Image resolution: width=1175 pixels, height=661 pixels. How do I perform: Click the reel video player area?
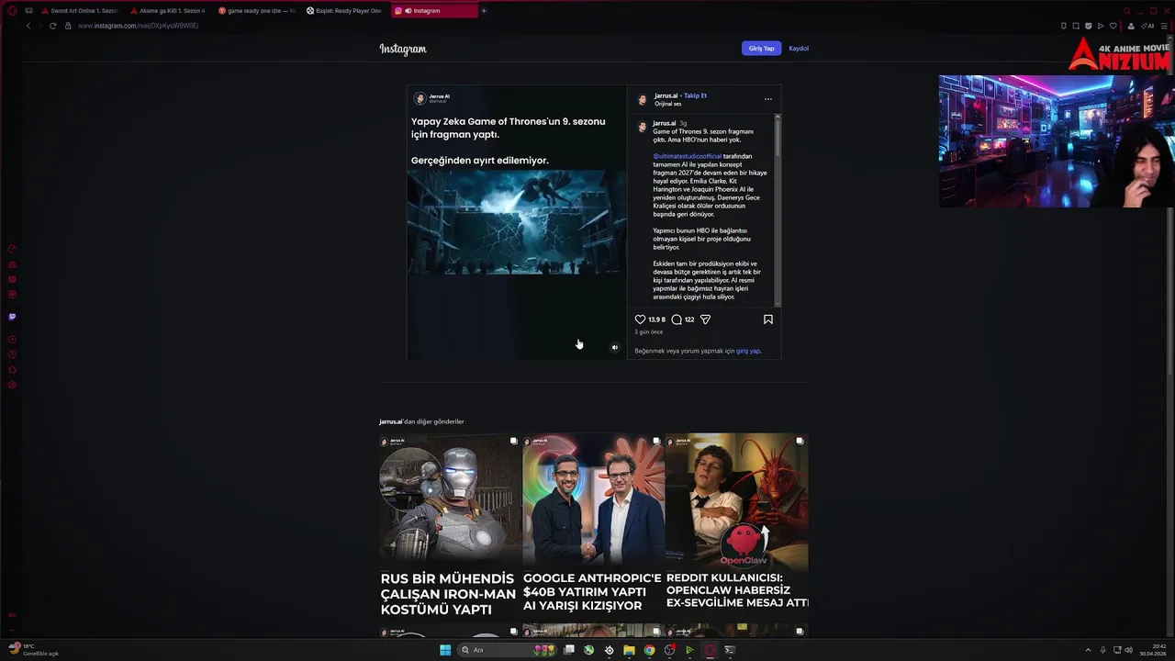517,222
